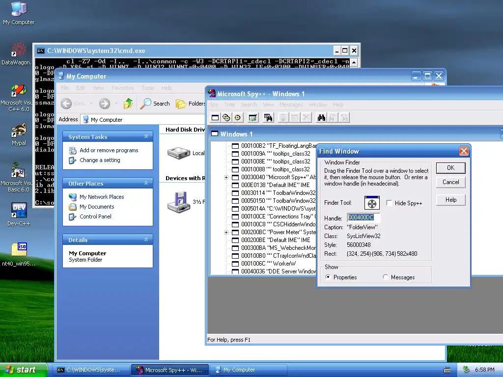Select the 3½ Floppy drive icon
The image size is (503, 377).
click(179, 202)
